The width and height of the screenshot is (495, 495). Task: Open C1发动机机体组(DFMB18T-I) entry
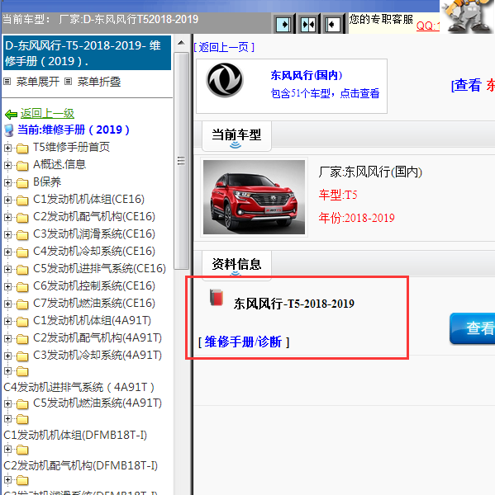pos(75,436)
